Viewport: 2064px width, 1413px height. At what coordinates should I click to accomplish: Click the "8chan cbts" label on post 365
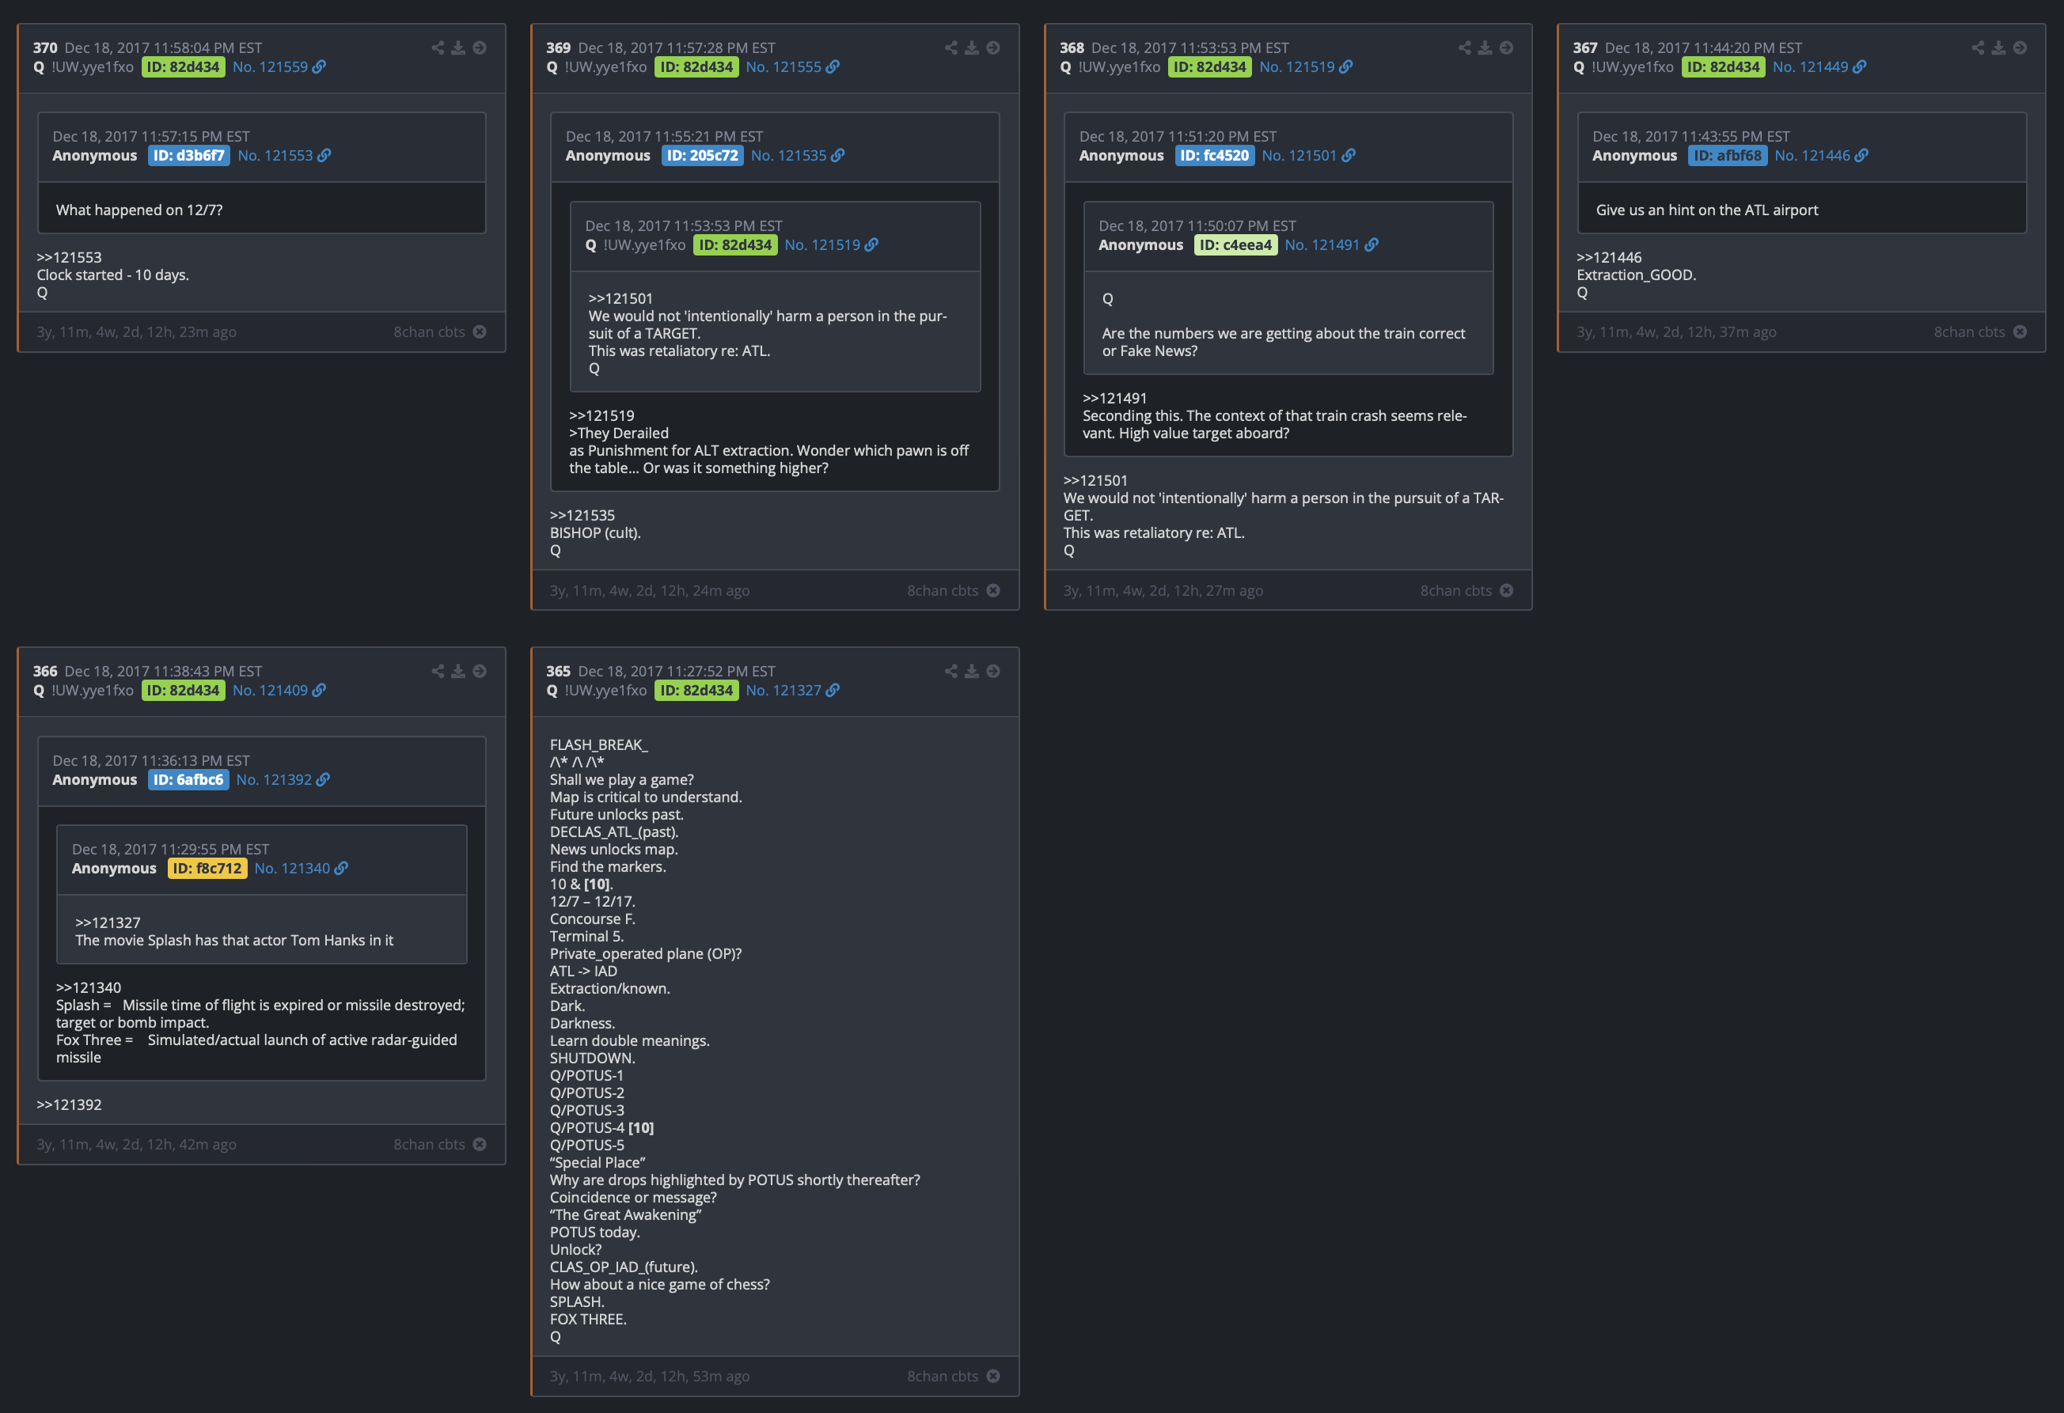pyautogui.click(x=943, y=1376)
